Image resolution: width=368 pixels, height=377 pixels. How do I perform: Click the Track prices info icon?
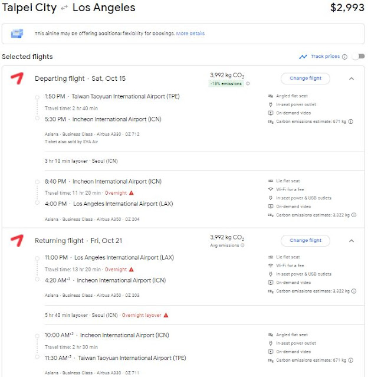(x=345, y=57)
